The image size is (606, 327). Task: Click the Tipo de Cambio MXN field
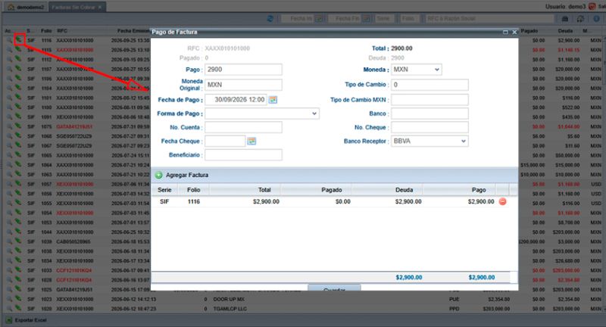coord(430,100)
